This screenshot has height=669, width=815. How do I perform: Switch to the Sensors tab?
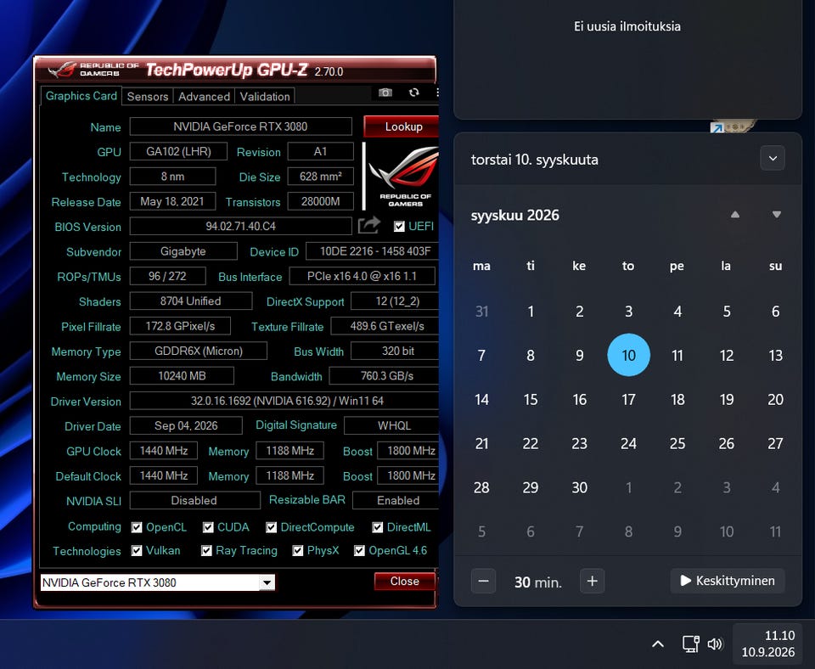(x=148, y=97)
